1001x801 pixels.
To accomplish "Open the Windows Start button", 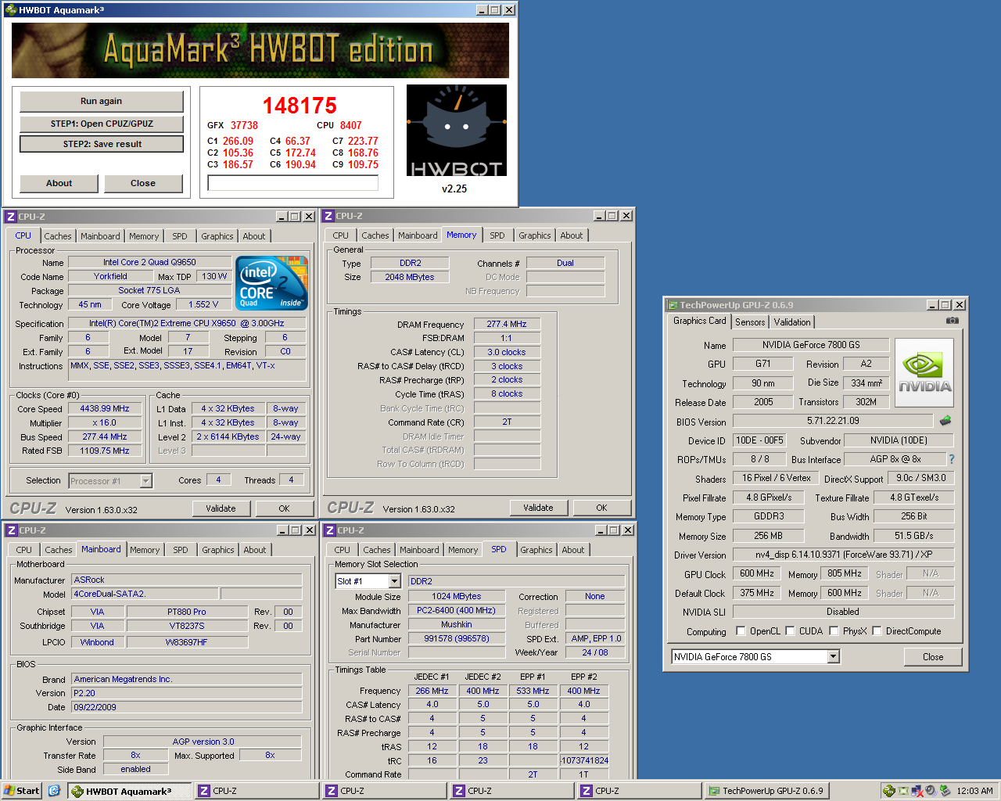I will pos(22,791).
